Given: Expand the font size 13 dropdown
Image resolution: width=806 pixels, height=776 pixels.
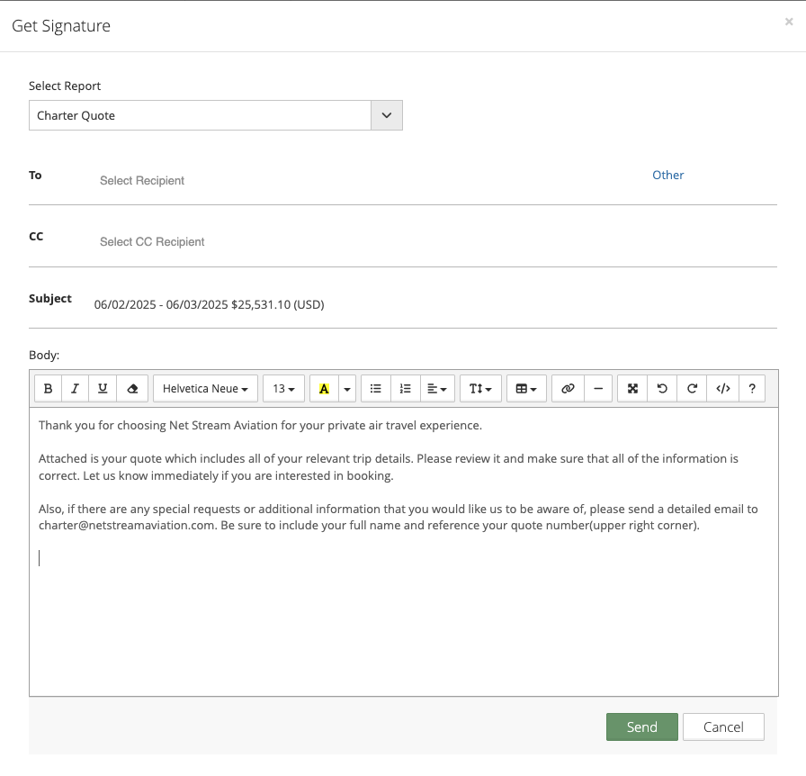Looking at the screenshot, I should coord(283,389).
